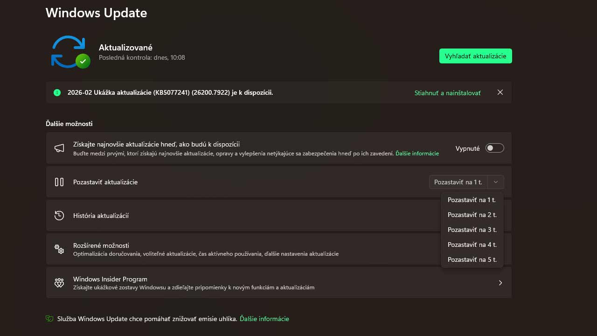Open Ďalšie informácie link about carbon emissions
597x336 pixels.
[264, 319]
